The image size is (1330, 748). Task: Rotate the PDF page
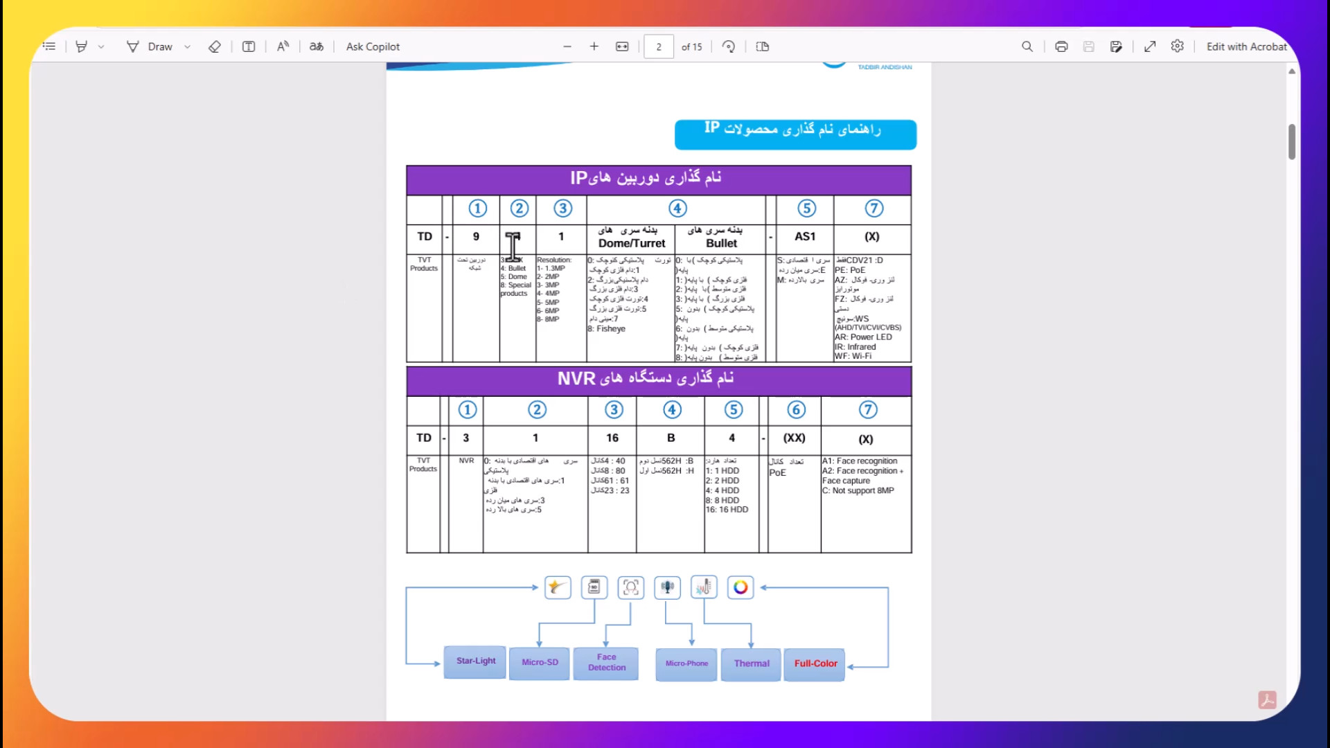tap(728, 46)
